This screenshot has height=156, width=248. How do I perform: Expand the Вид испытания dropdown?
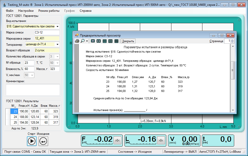click(58, 27)
